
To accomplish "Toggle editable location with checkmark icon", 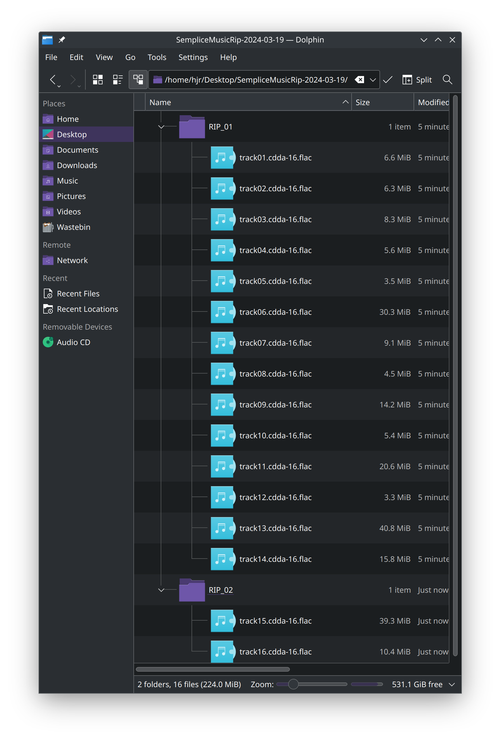I will coord(388,80).
